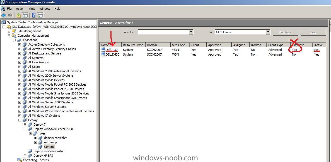Click the All Users collection icon

(x=25, y=67)
